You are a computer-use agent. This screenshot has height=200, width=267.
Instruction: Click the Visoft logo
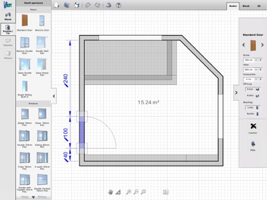(x=8, y=4)
